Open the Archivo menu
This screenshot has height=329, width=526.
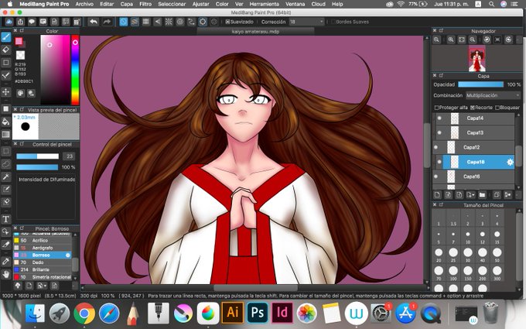pyautogui.click(x=84, y=4)
